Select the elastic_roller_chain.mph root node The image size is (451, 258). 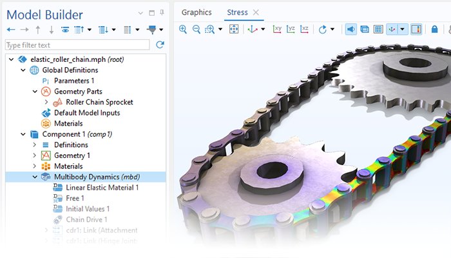click(x=77, y=59)
